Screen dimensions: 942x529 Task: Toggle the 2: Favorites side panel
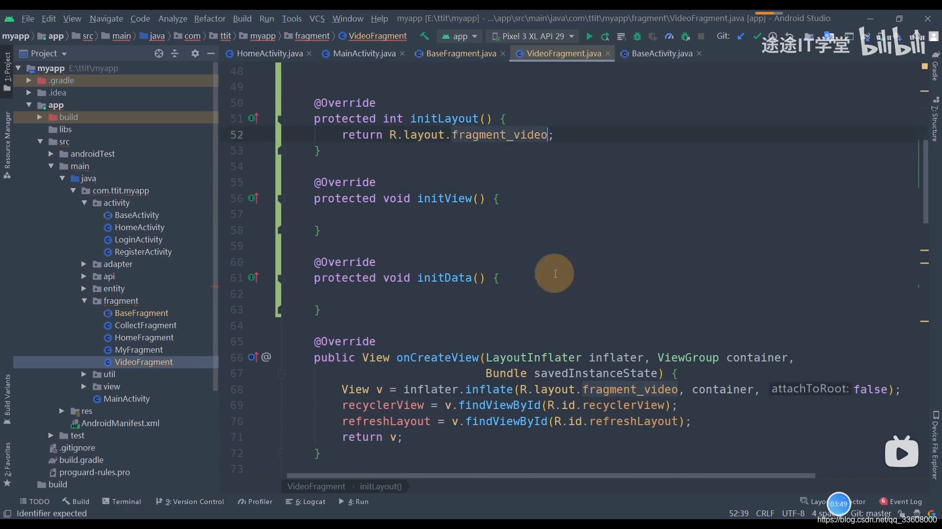point(7,464)
